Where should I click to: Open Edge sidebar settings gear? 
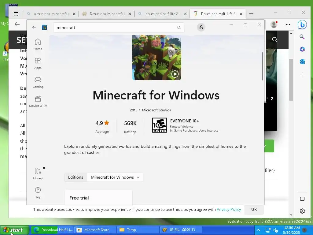[302, 211]
